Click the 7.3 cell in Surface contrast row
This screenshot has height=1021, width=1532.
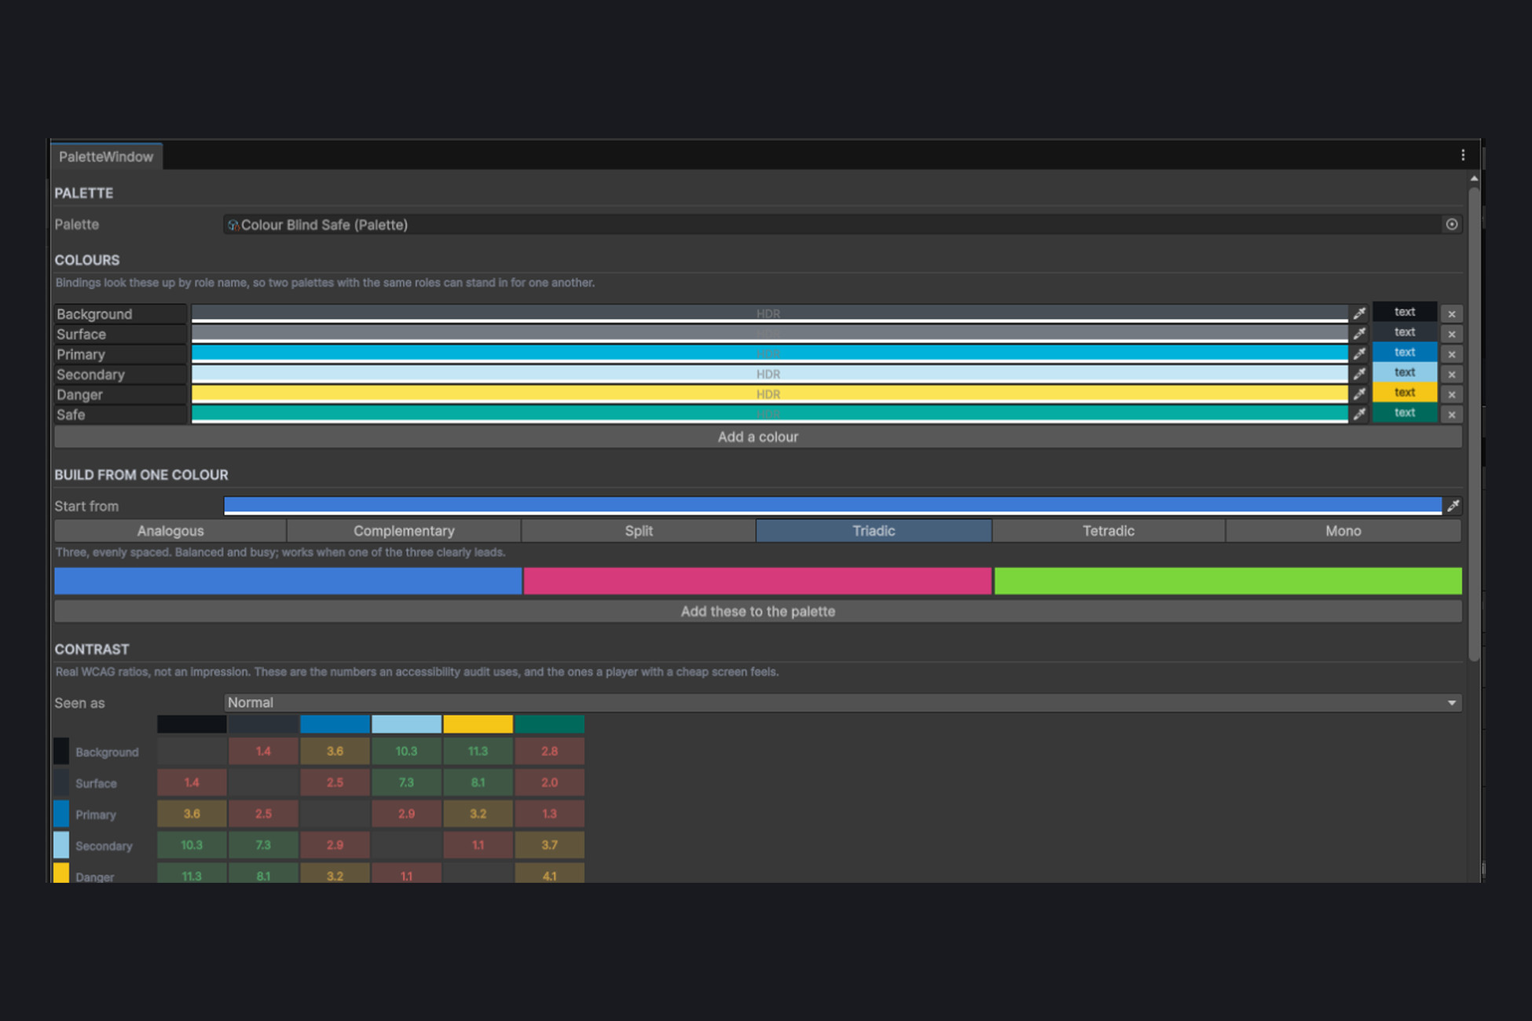pos(406,783)
